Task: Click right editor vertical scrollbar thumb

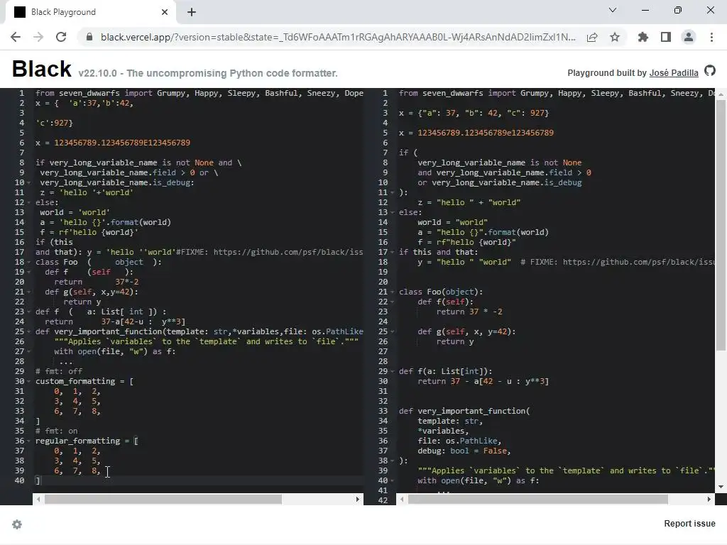Action: pyautogui.click(x=721, y=225)
